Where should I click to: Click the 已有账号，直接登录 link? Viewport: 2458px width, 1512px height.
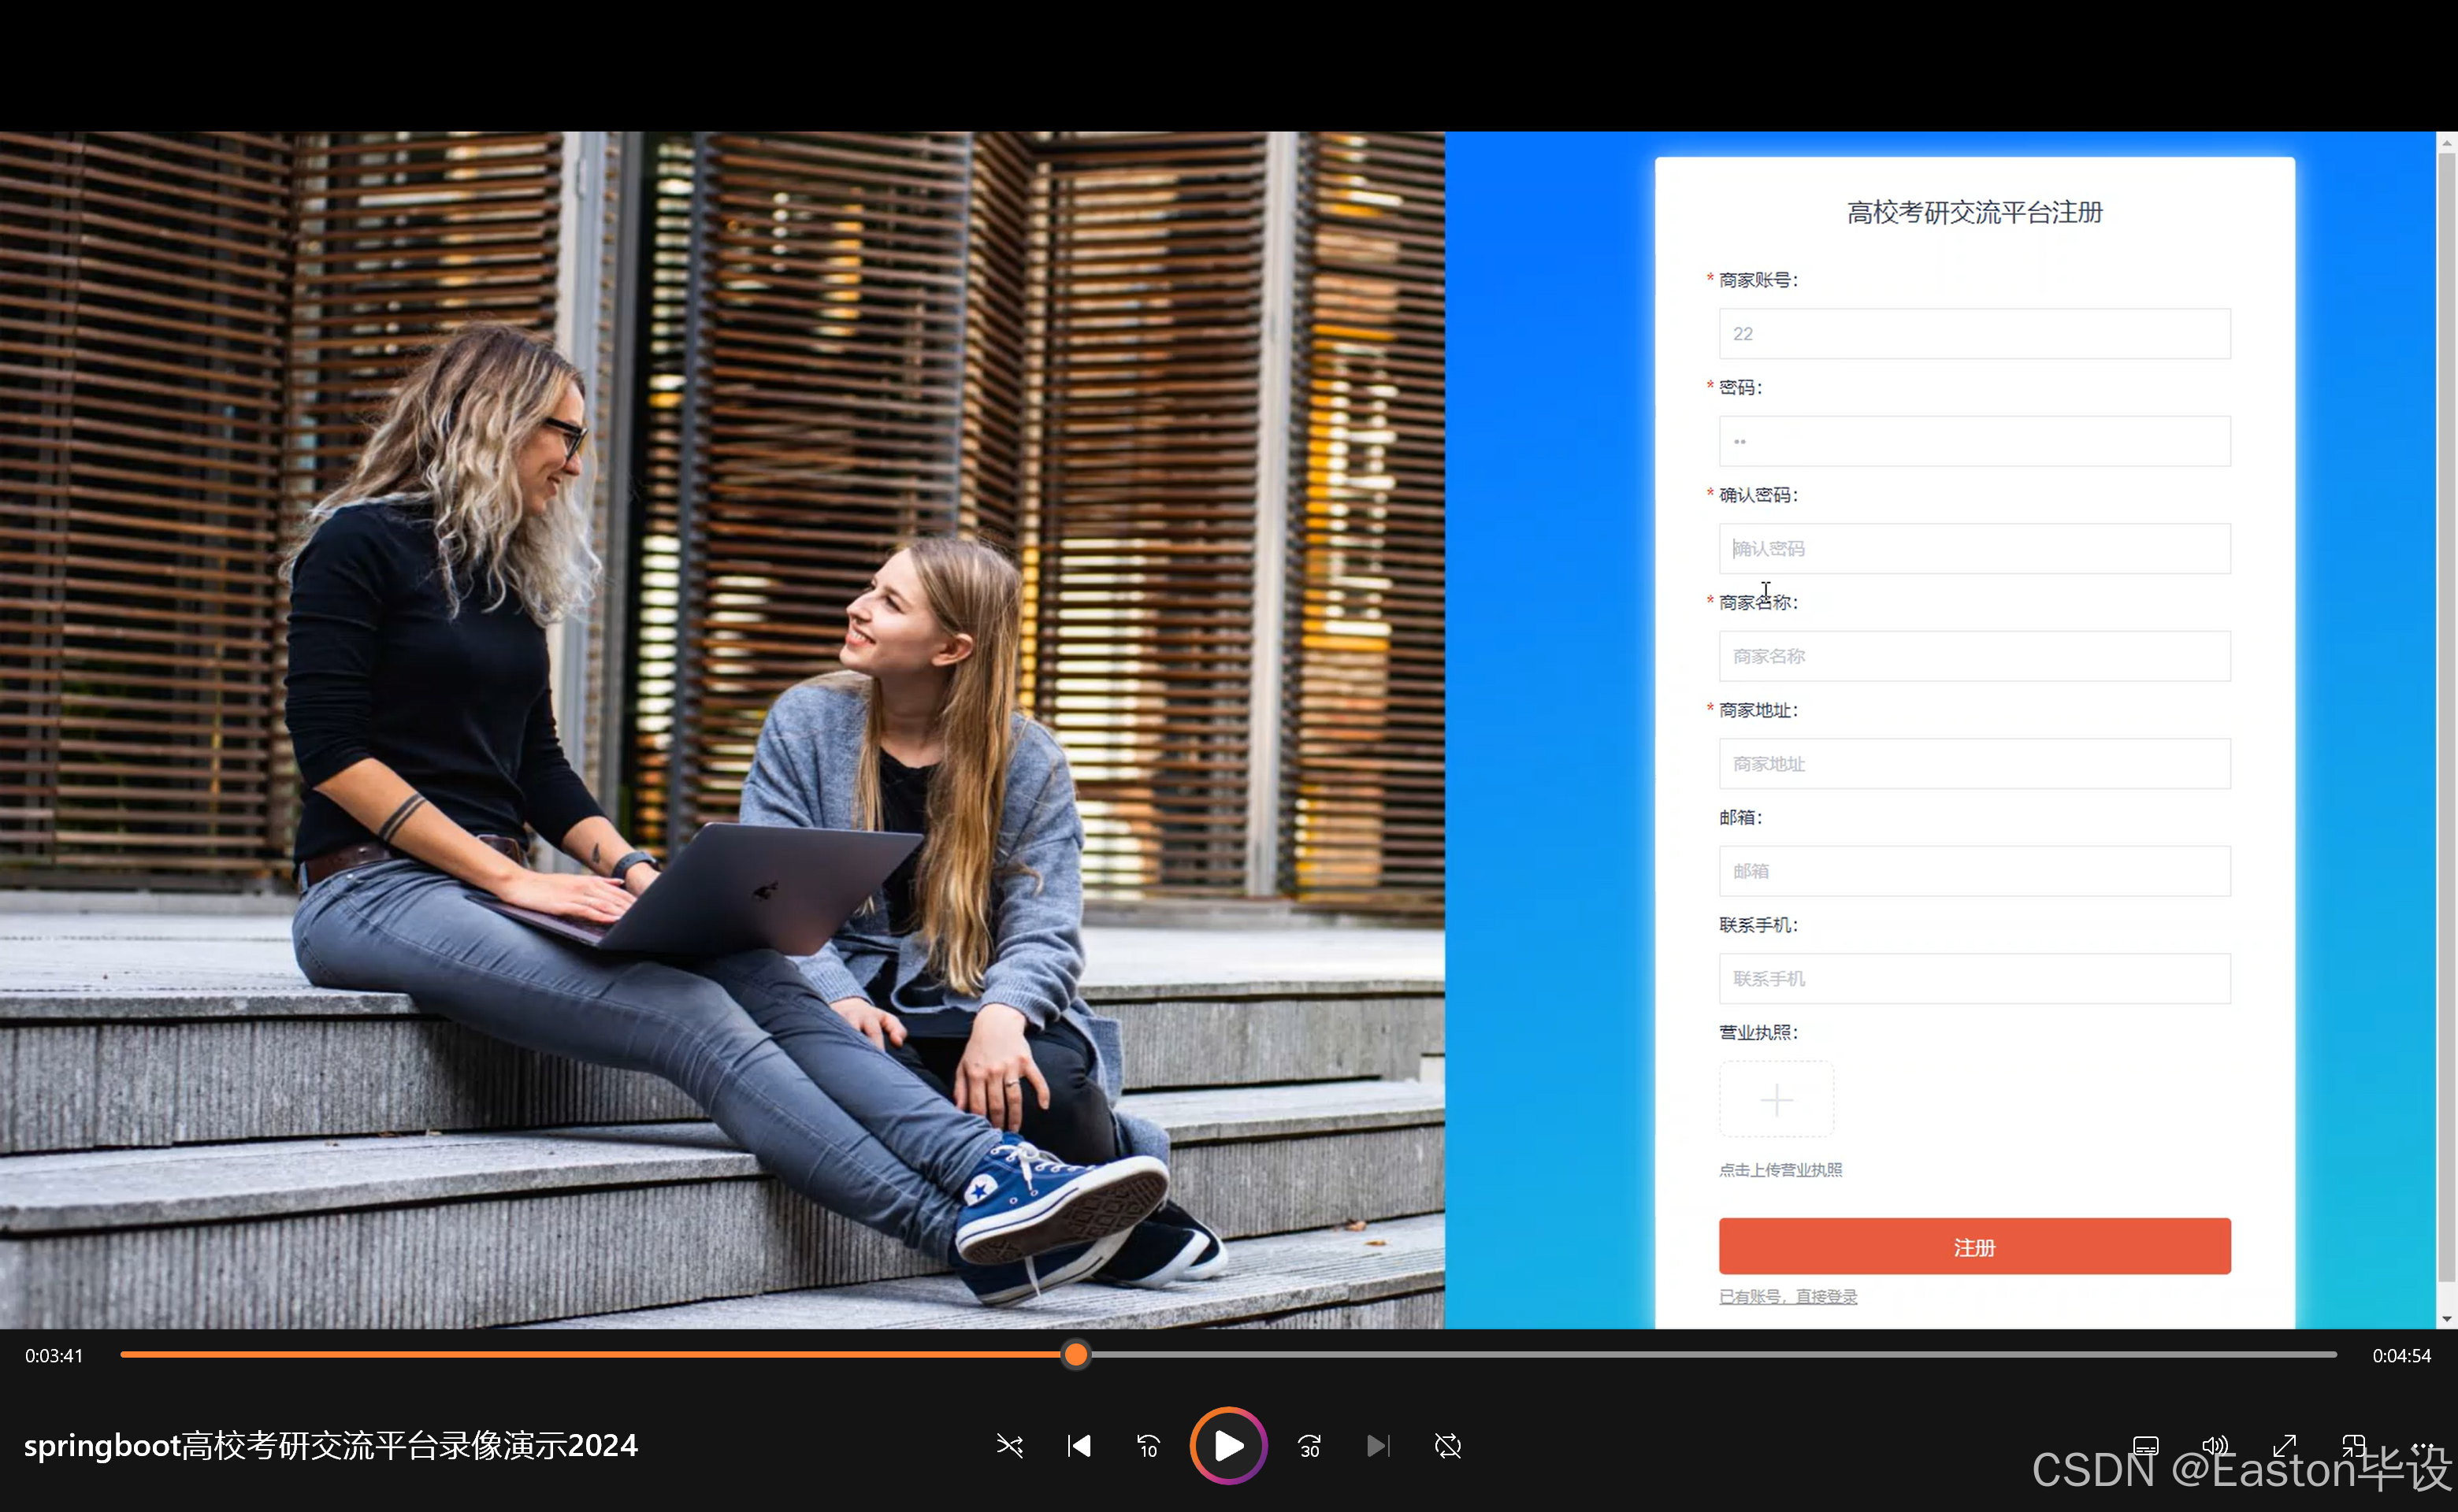(x=1788, y=1297)
